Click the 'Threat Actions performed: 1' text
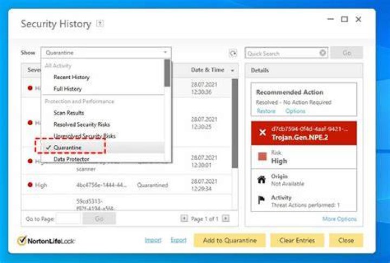The width and height of the screenshot is (390, 263). coord(305,205)
